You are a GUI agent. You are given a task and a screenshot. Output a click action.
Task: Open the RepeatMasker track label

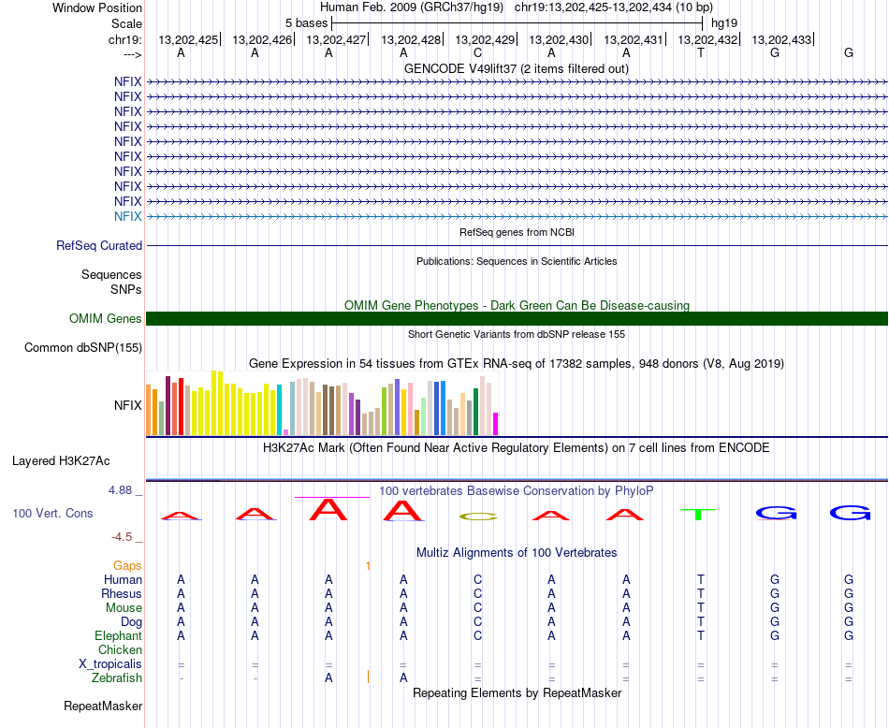103,706
